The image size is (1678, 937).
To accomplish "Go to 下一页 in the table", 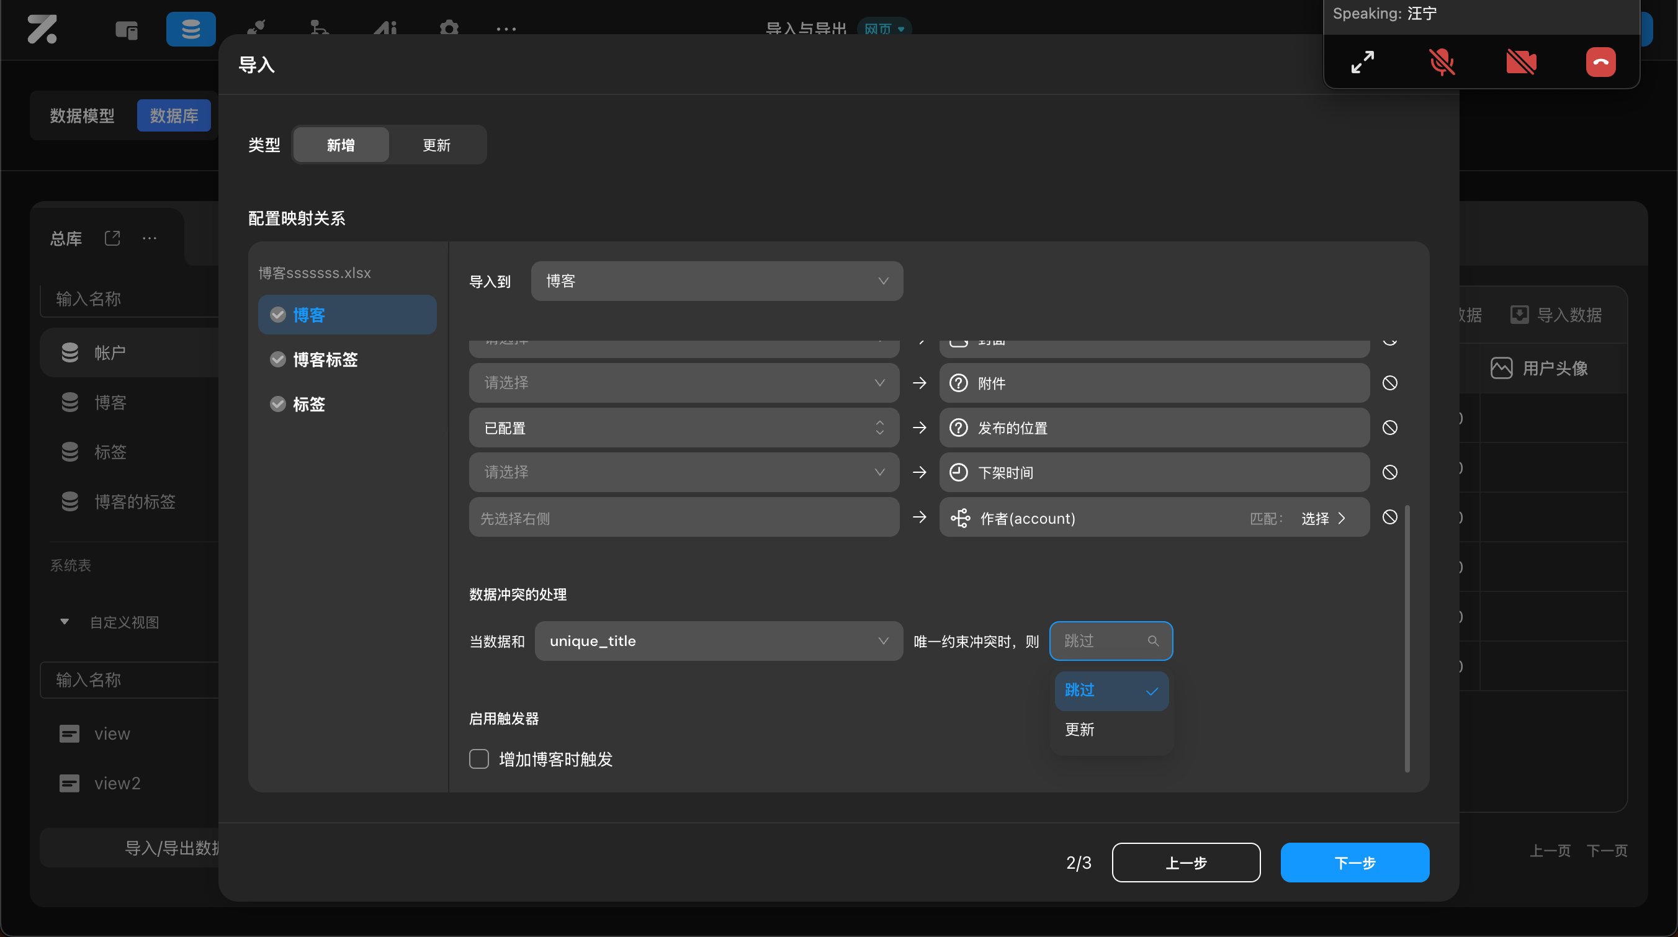I will (1607, 850).
